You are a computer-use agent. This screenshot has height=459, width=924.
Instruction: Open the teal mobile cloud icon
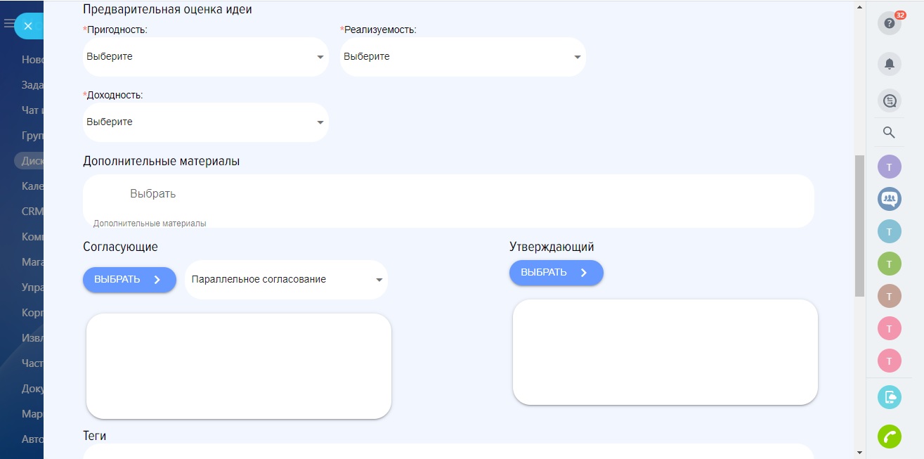click(x=889, y=397)
